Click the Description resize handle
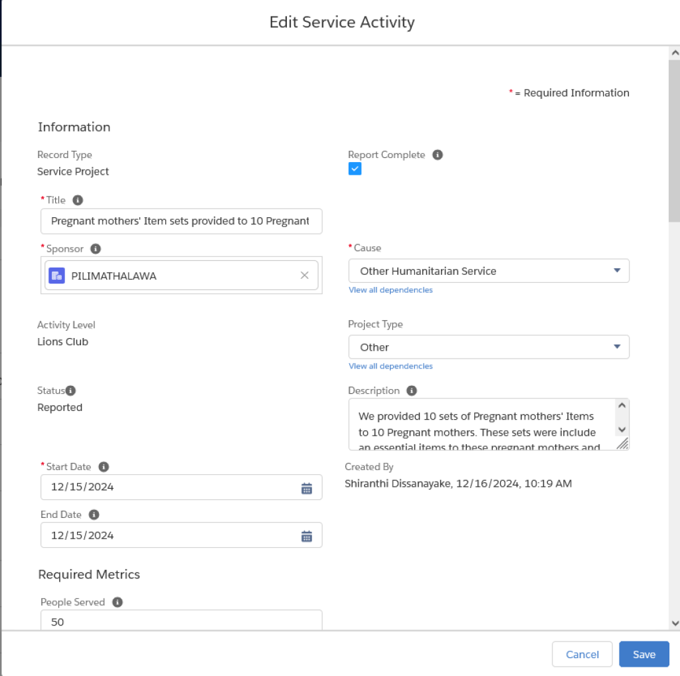680x676 pixels. pos(623,444)
